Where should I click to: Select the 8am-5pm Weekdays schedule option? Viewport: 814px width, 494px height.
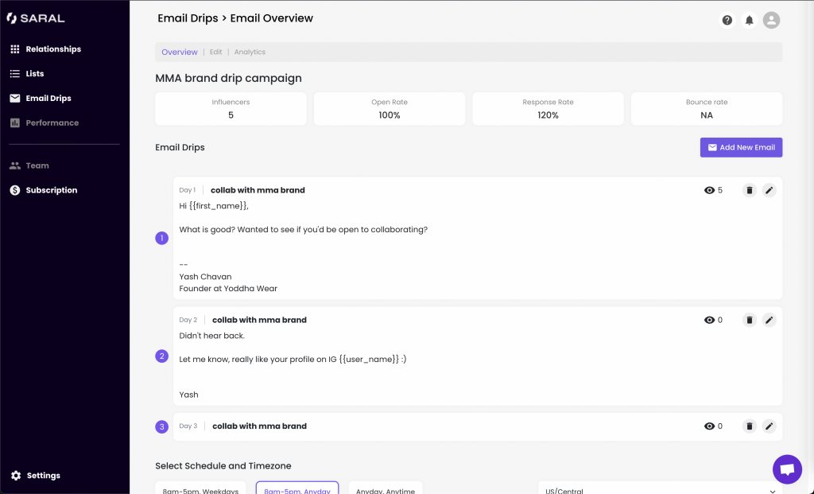(x=200, y=490)
